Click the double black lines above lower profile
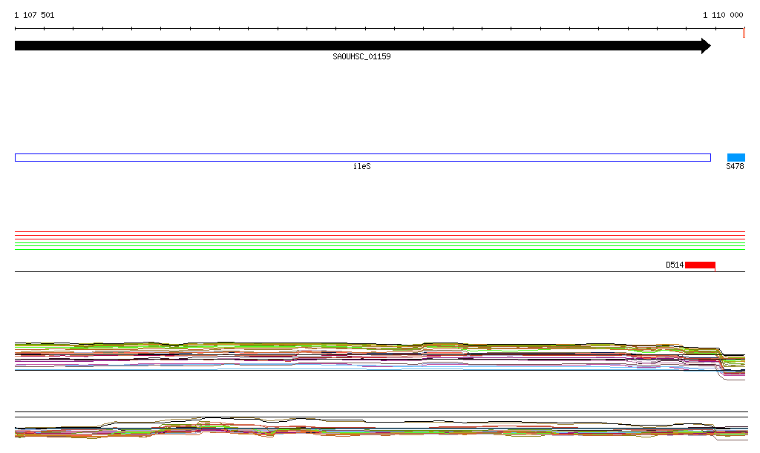This screenshot has width=760, height=453. (371, 414)
